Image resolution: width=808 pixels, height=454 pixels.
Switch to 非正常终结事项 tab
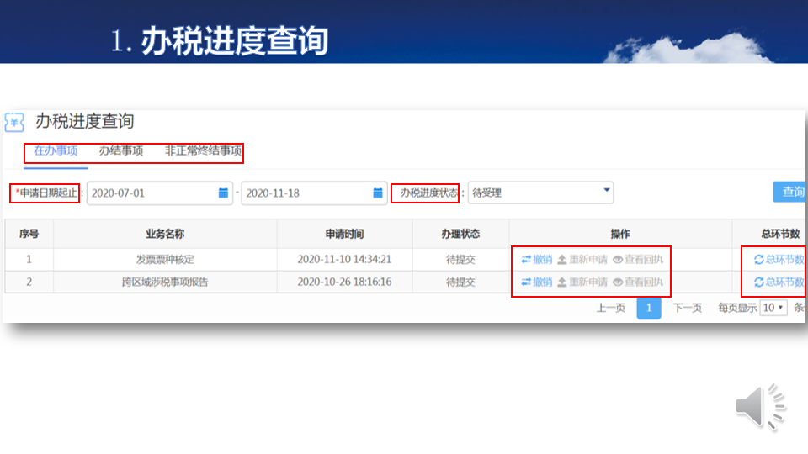pyautogui.click(x=203, y=150)
